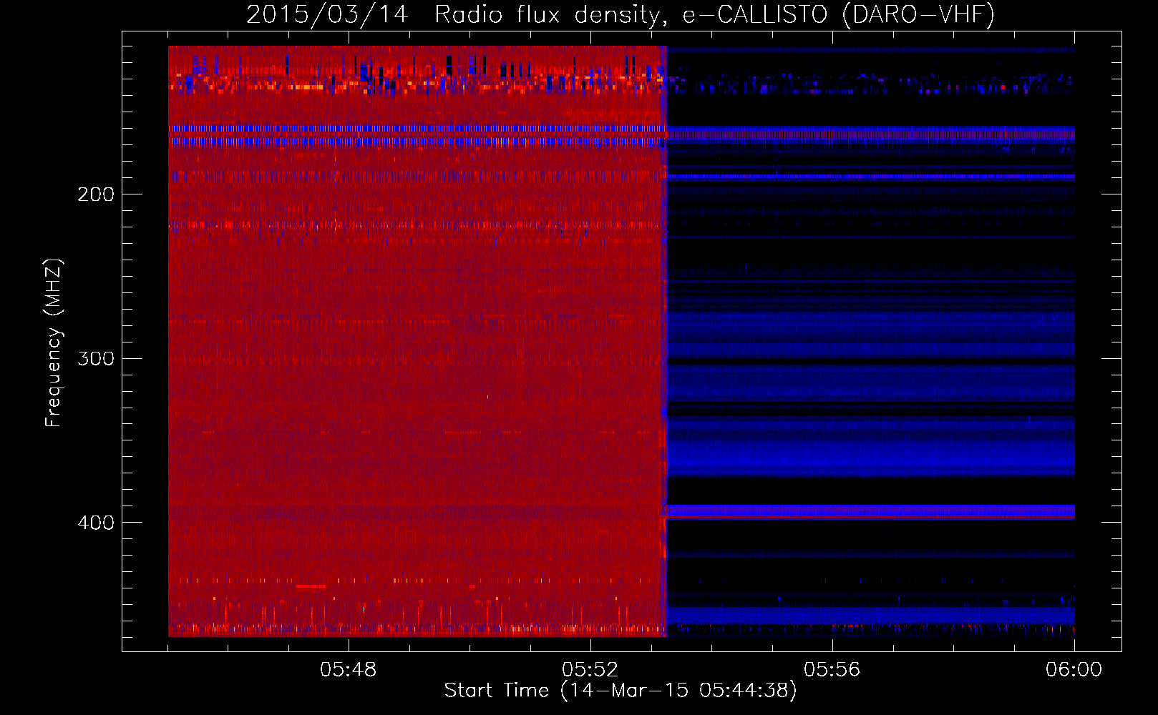Click the '05:56' time tick label
Image resolution: width=1158 pixels, height=715 pixels.
[x=832, y=670]
